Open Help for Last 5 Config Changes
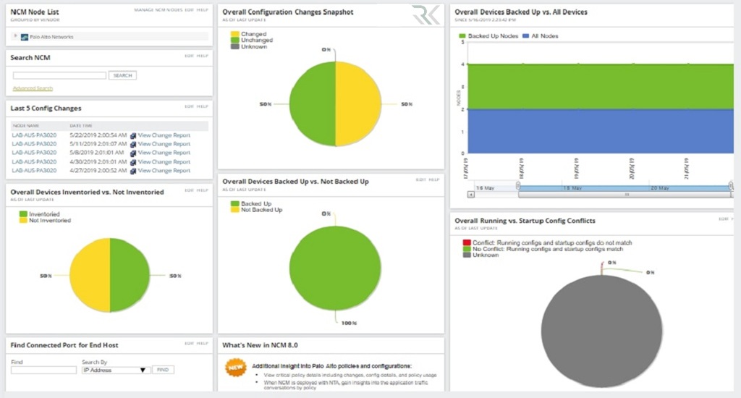Image resolution: width=741 pixels, height=398 pixels. (x=203, y=106)
